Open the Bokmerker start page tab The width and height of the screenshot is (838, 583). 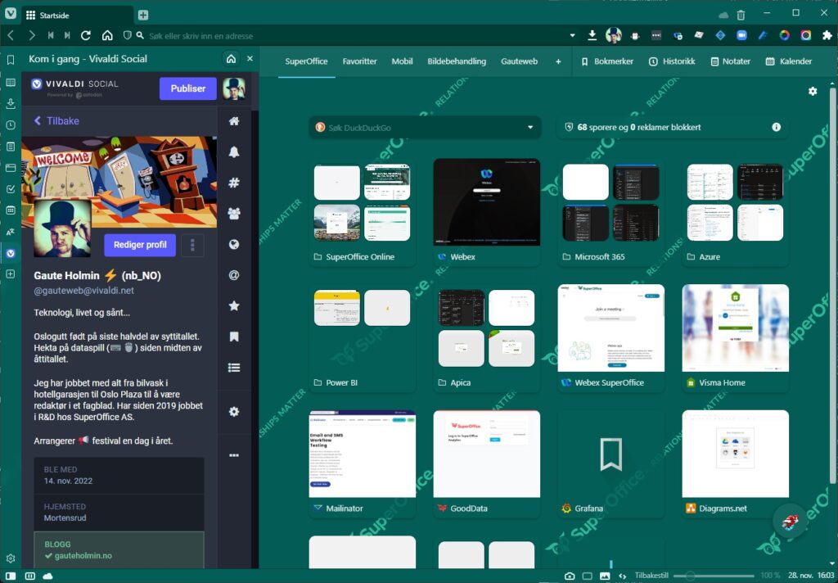[607, 61]
